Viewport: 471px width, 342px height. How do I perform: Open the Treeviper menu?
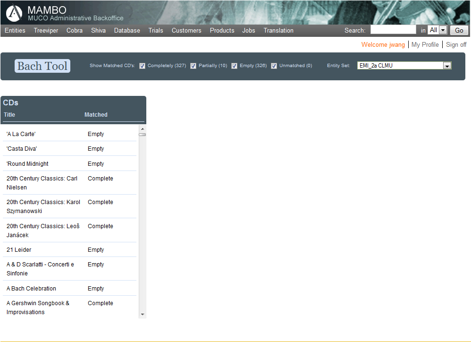[x=46, y=30]
